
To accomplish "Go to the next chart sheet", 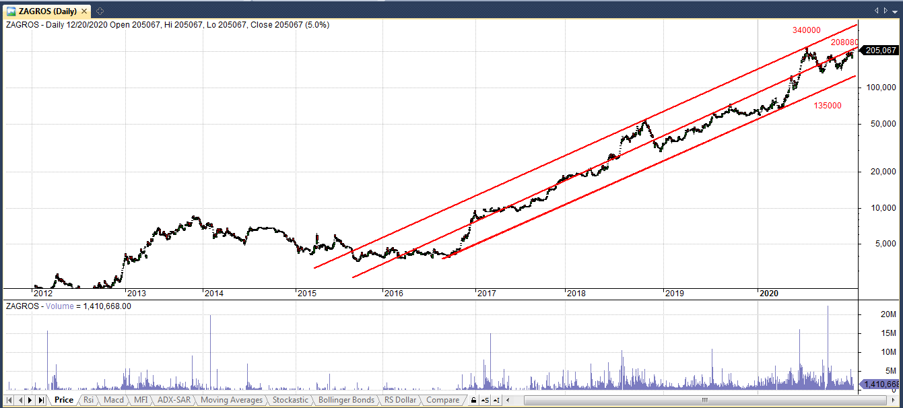I will 30,400.
